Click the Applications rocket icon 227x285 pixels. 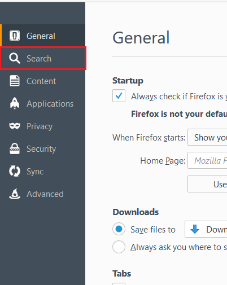tap(15, 103)
